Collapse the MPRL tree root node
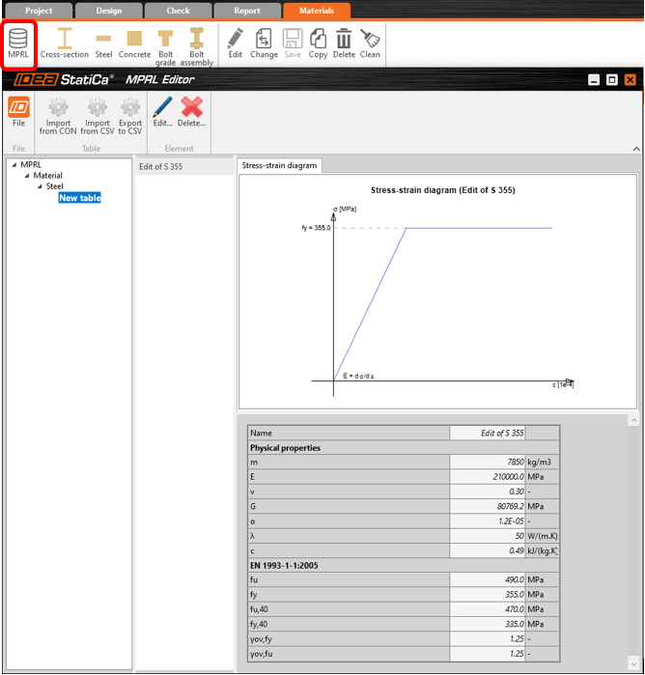 point(14,165)
